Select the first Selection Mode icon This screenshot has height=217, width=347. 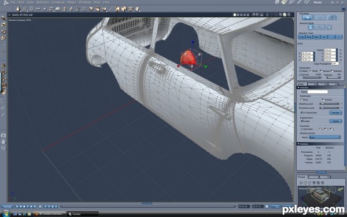tap(311, 27)
